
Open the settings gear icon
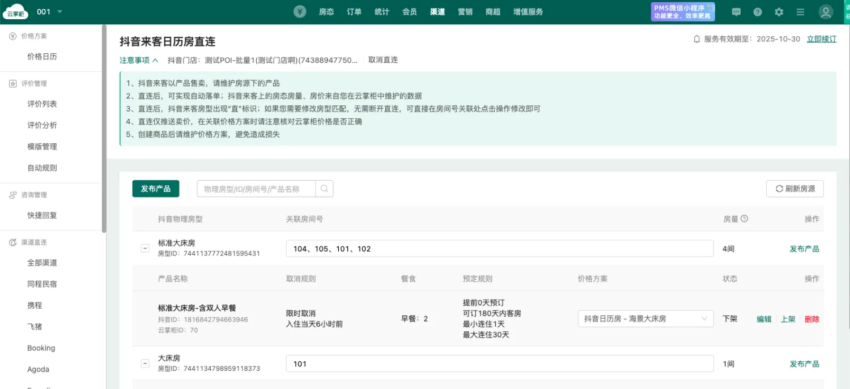pos(779,12)
